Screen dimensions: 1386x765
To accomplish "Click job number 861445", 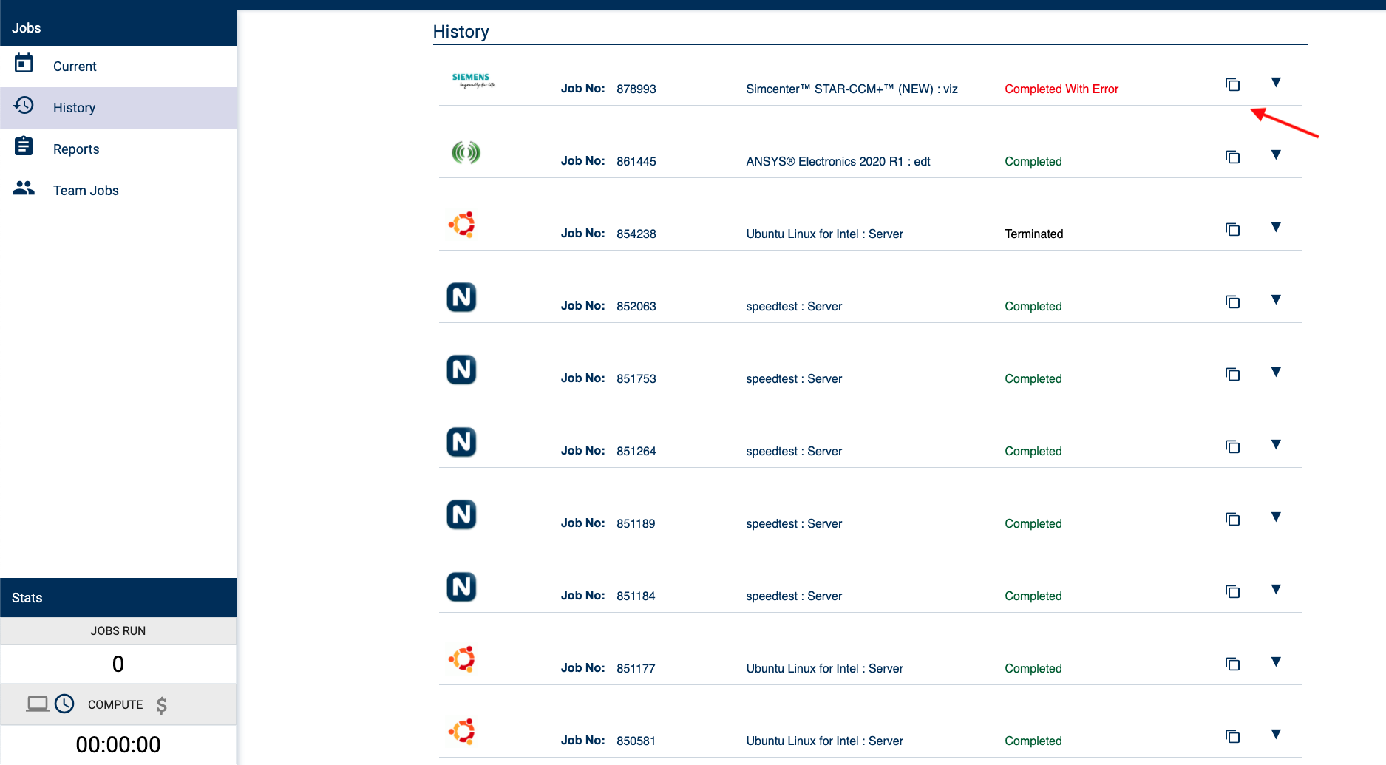I will pyautogui.click(x=636, y=161).
